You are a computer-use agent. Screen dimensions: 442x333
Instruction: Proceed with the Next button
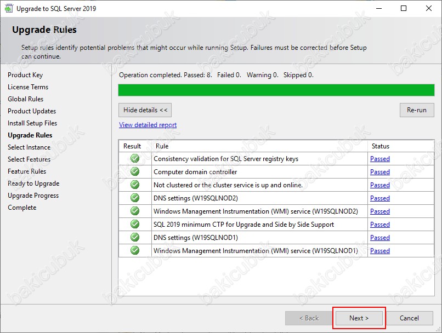pyautogui.click(x=359, y=318)
